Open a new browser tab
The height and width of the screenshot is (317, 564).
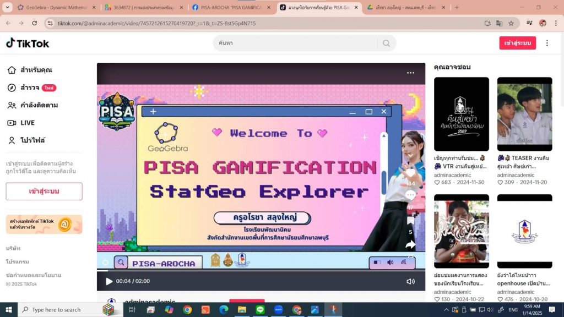tap(457, 7)
